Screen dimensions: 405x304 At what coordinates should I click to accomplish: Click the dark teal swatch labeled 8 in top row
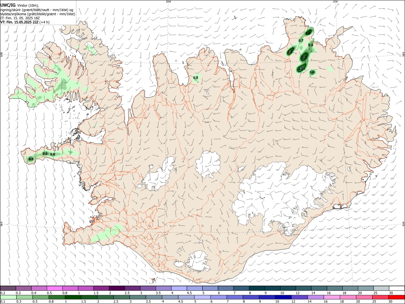tap(257, 288)
